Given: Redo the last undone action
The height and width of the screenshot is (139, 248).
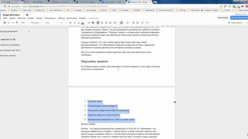Looking at the screenshot, I should point(13,23).
